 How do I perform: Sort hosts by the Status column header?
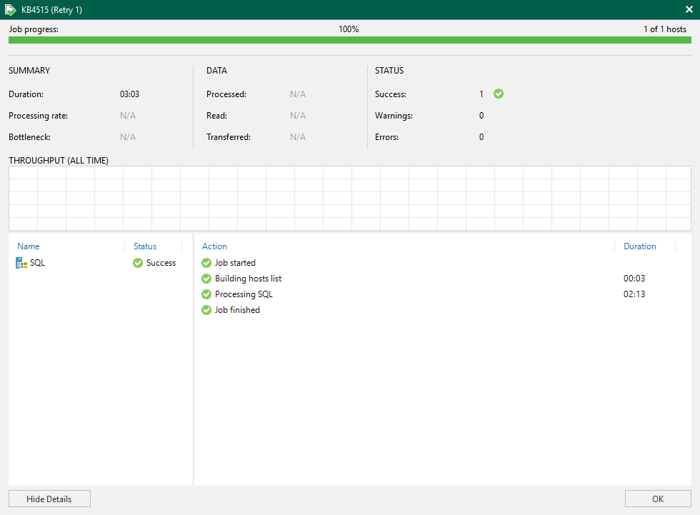click(x=145, y=246)
